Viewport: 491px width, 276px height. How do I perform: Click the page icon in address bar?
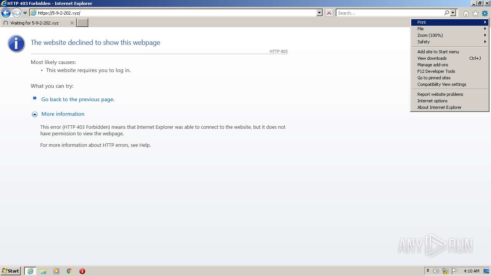click(34, 13)
